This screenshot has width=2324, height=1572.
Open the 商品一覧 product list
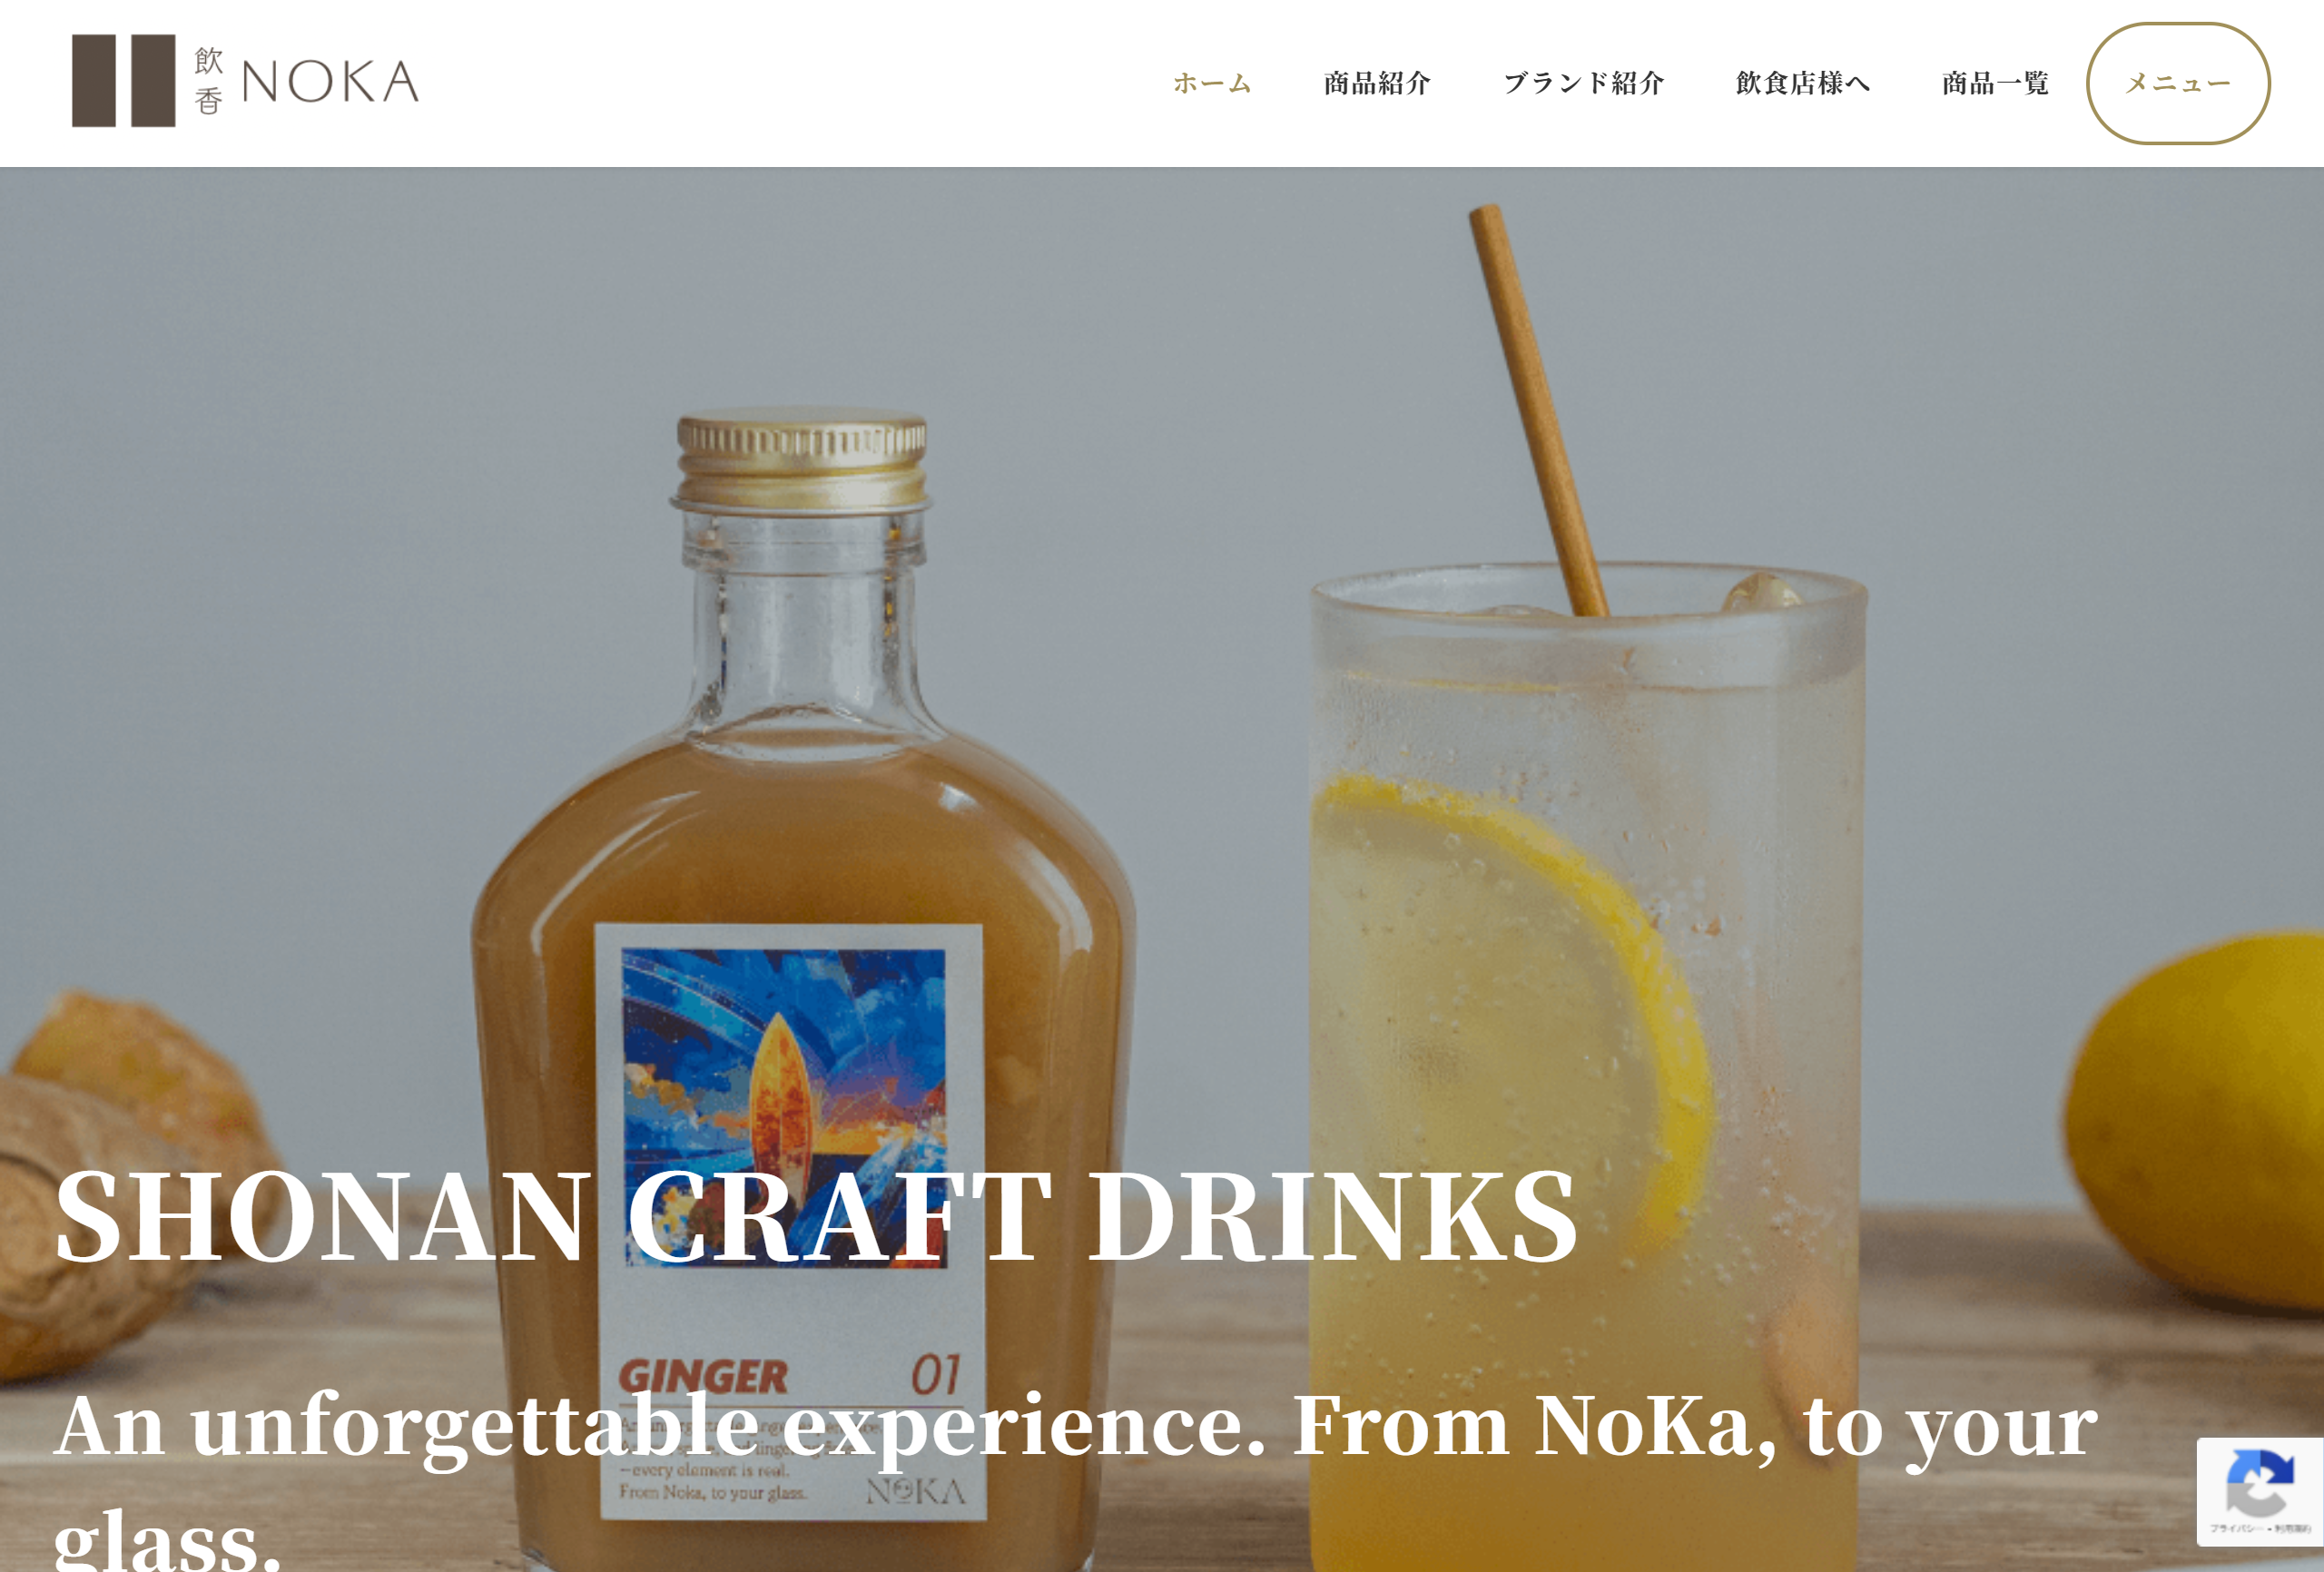pyautogui.click(x=1995, y=83)
